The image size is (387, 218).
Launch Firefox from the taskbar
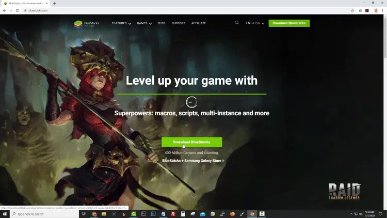pos(232,214)
